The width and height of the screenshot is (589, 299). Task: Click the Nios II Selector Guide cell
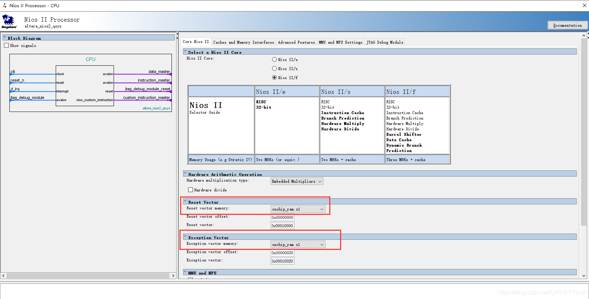click(x=221, y=125)
